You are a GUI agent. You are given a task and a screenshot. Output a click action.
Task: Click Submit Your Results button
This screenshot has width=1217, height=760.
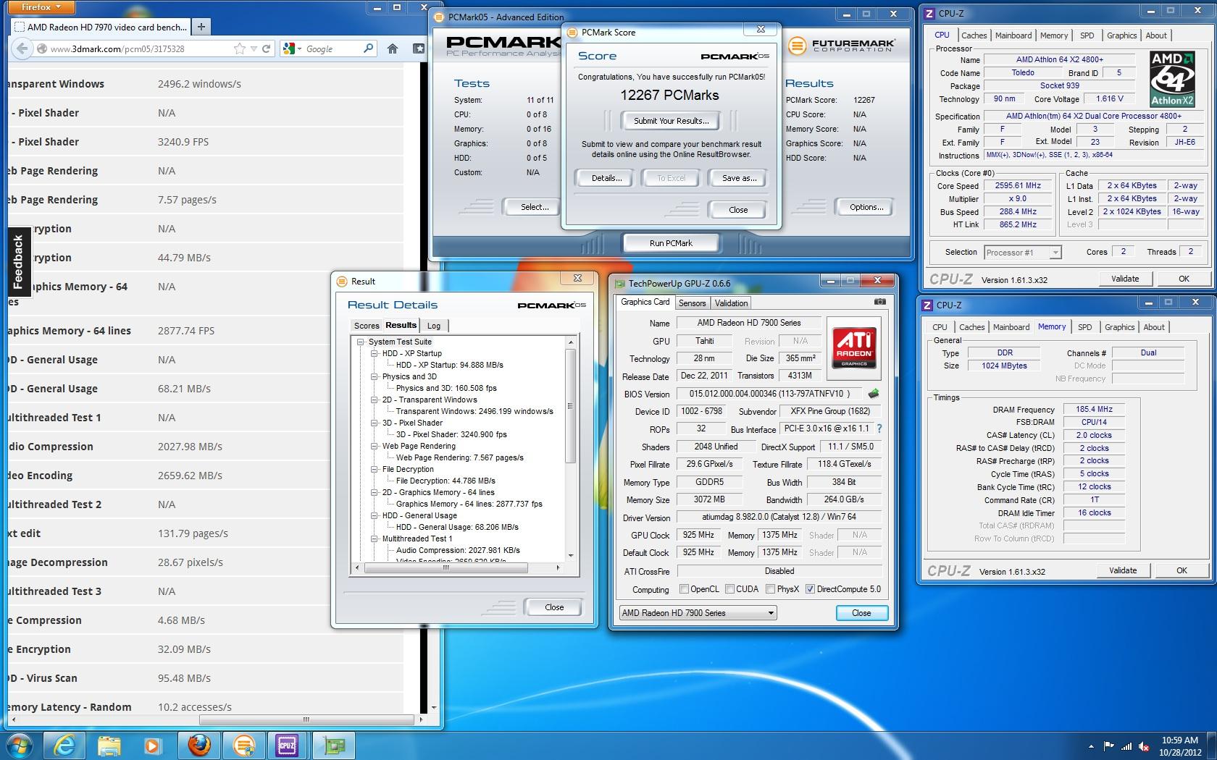pyautogui.click(x=672, y=121)
